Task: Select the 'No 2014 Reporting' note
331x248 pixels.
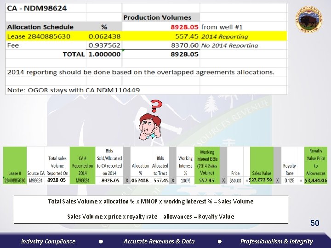Action: [x=229, y=45]
